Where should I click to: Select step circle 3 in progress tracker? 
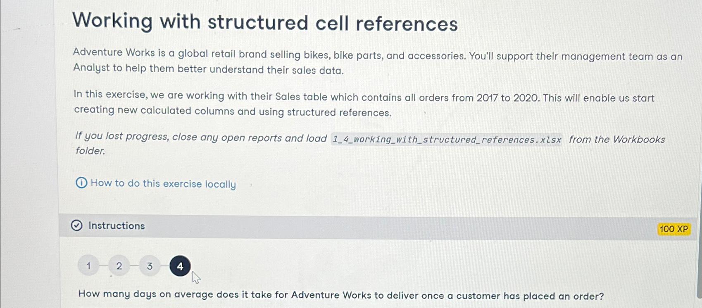[x=149, y=266]
